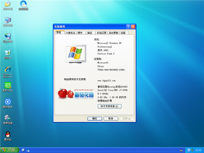Click the help question mark button in dialog title
This screenshot has height=153, width=204.
[x=128, y=27]
